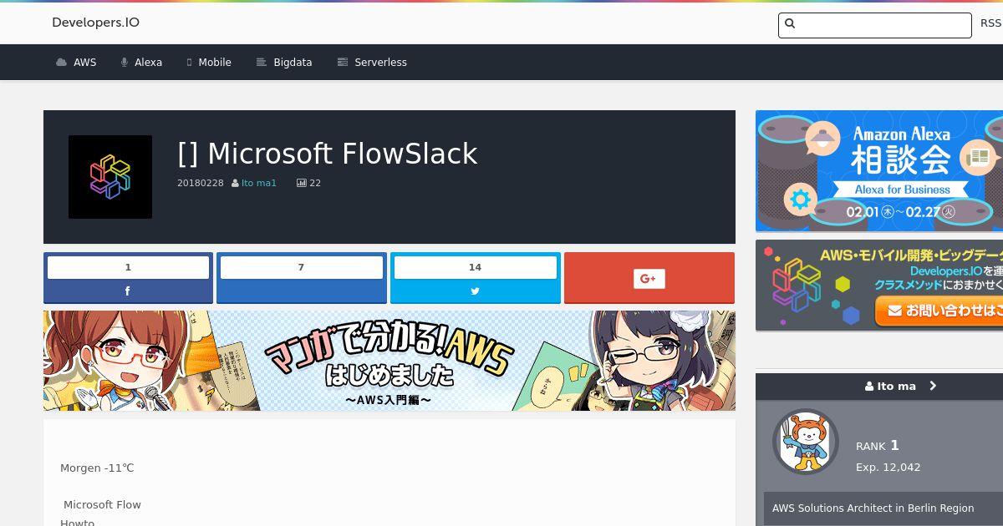Open the AWS mobile development inquiry banner
The height and width of the screenshot is (526, 1003).
[879, 286]
